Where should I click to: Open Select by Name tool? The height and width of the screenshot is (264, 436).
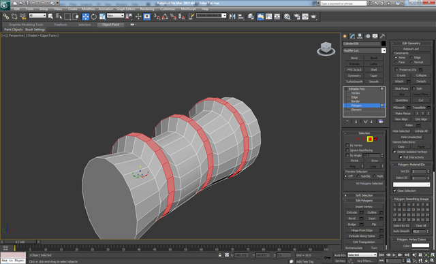tap(59, 16)
